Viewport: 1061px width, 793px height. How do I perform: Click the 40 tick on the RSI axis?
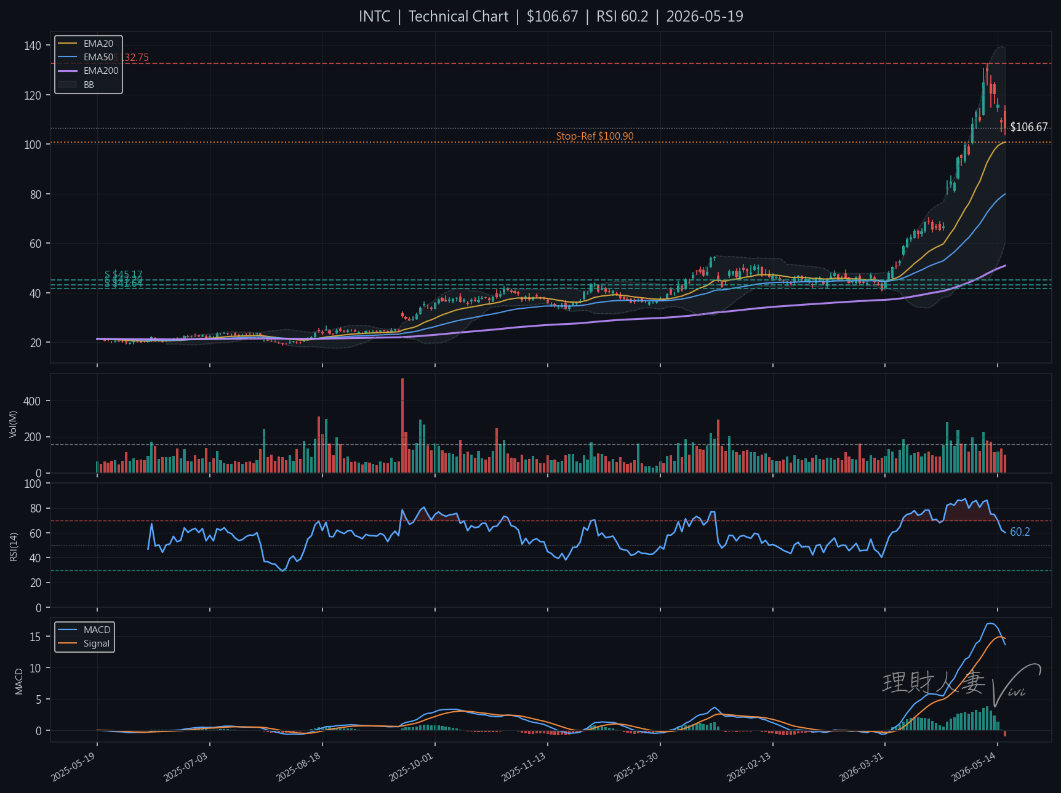[x=36, y=558]
